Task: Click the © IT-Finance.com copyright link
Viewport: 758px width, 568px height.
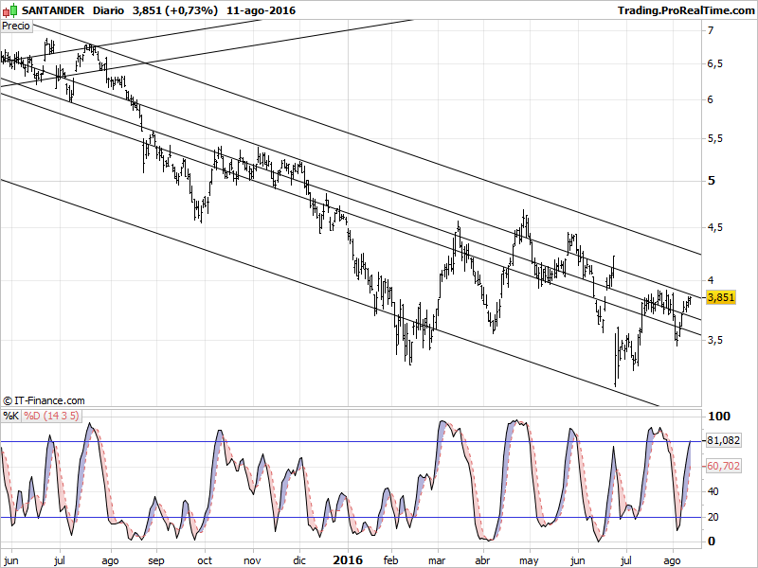Action: click(44, 401)
